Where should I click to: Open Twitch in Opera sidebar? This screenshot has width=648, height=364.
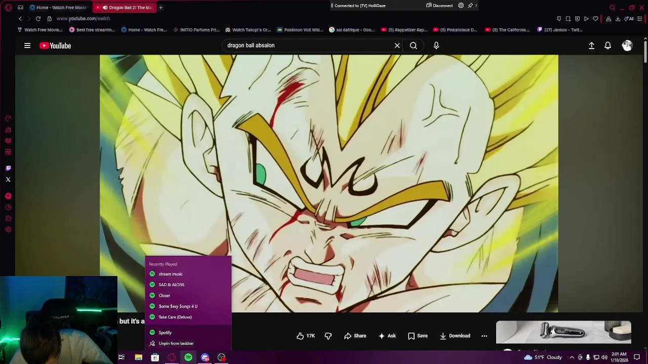coord(8,168)
